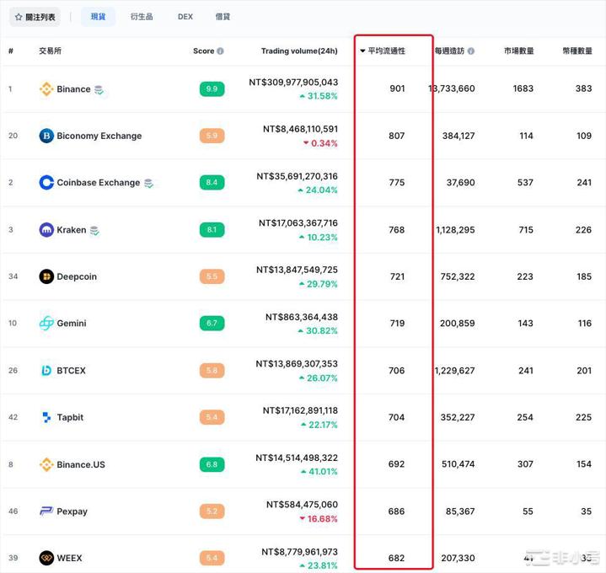This screenshot has height=573, width=606.
Task: Sort by 幣種數量 column header
Action: coord(577,51)
